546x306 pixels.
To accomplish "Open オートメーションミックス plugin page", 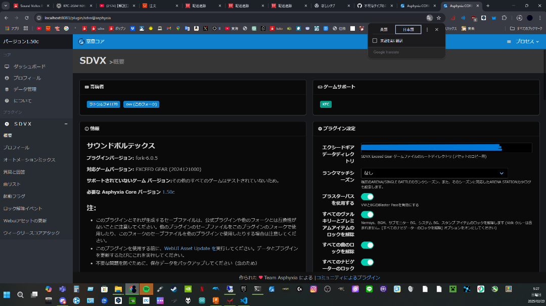I will coord(29,160).
